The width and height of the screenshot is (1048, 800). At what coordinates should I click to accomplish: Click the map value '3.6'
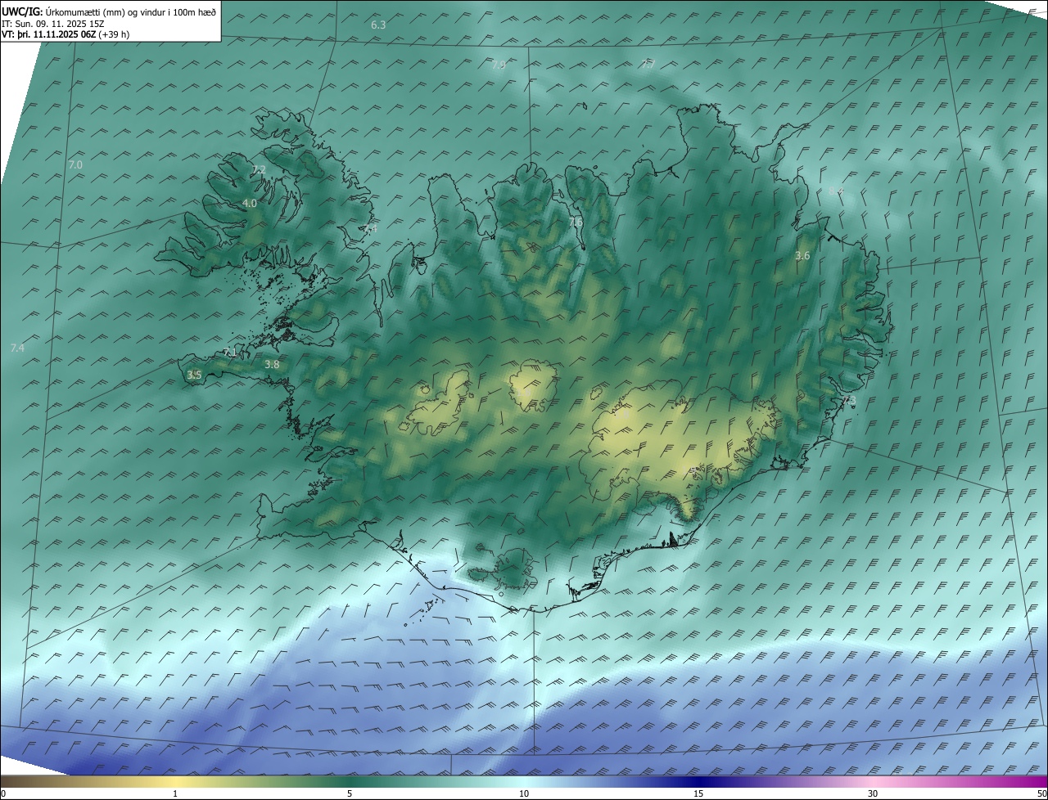(x=802, y=256)
